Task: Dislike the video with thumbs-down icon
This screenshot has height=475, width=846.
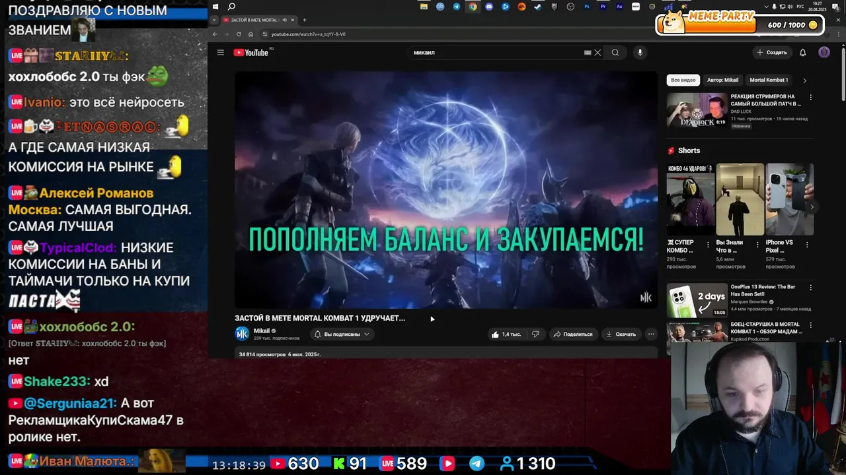Action: (535, 334)
